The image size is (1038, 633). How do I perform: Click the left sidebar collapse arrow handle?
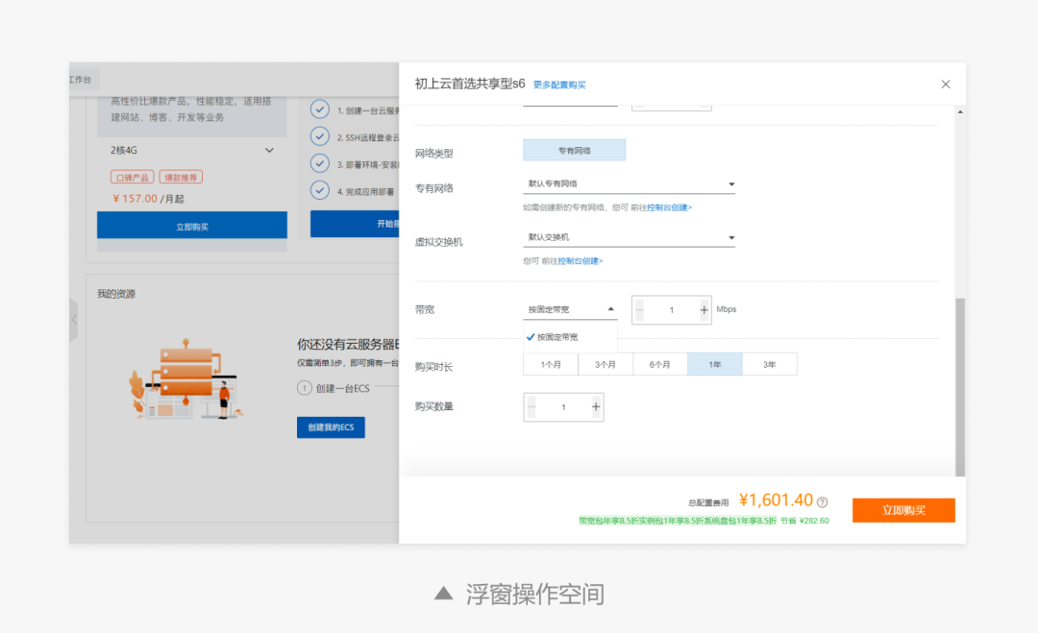coord(73,320)
